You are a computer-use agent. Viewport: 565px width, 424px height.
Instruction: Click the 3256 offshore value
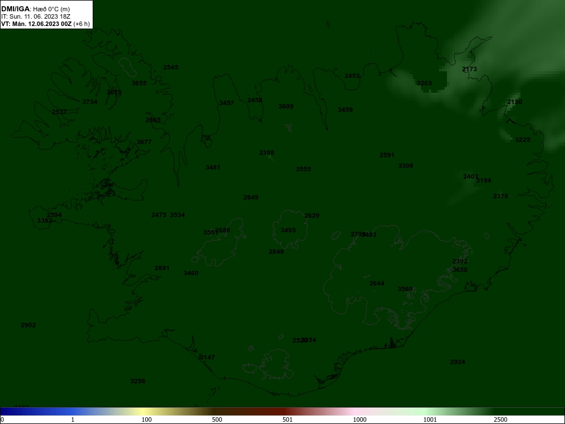pyautogui.click(x=138, y=381)
